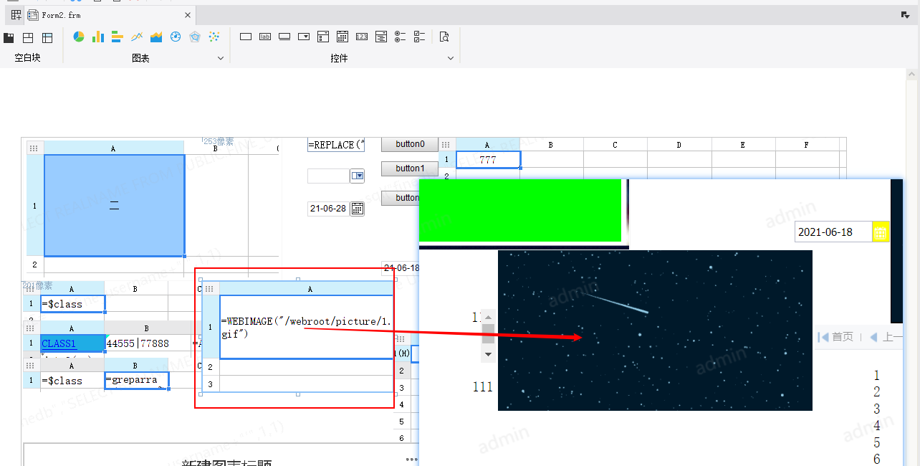Select the =greparra cell
Screen dimensions: 920x466
136,380
